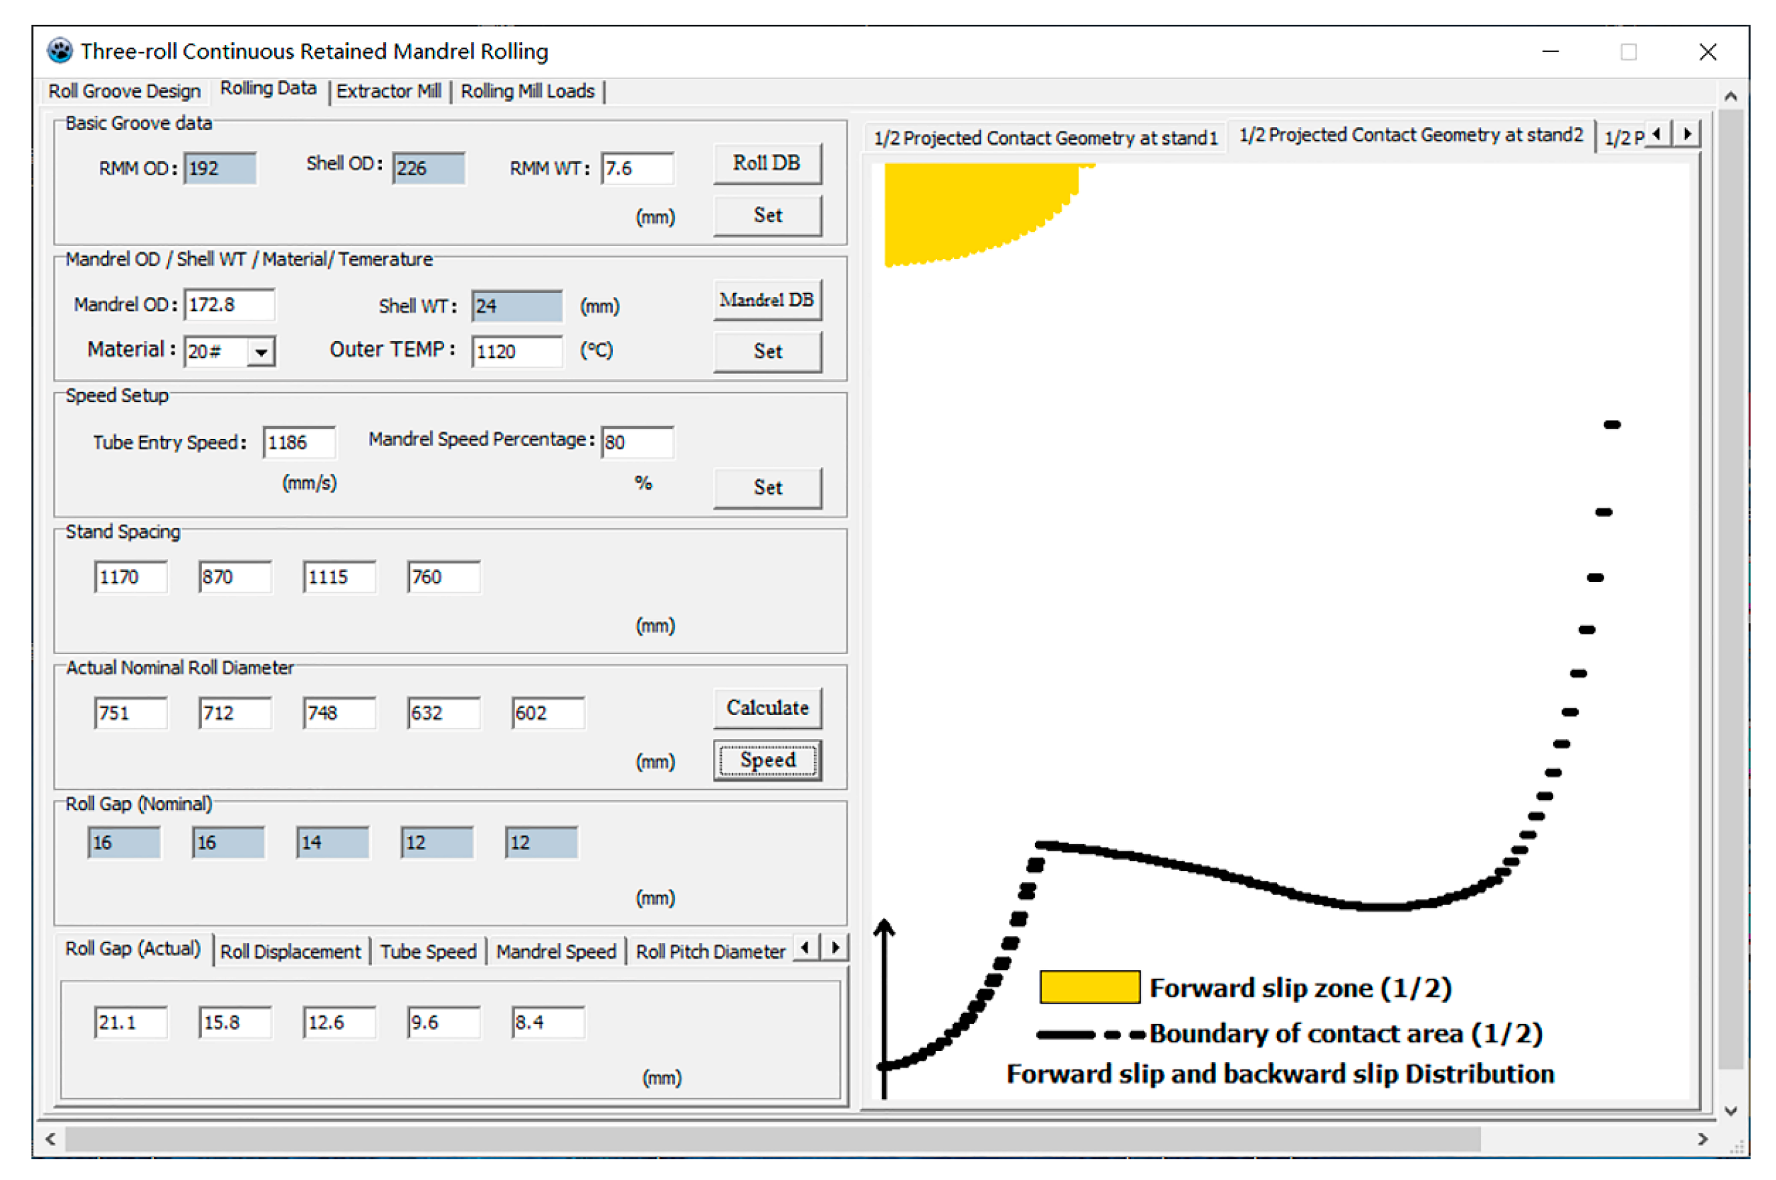1776x1180 pixels.
Task: Click the app paw icon in title bar
Action: pyautogui.click(x=60, y=50)
